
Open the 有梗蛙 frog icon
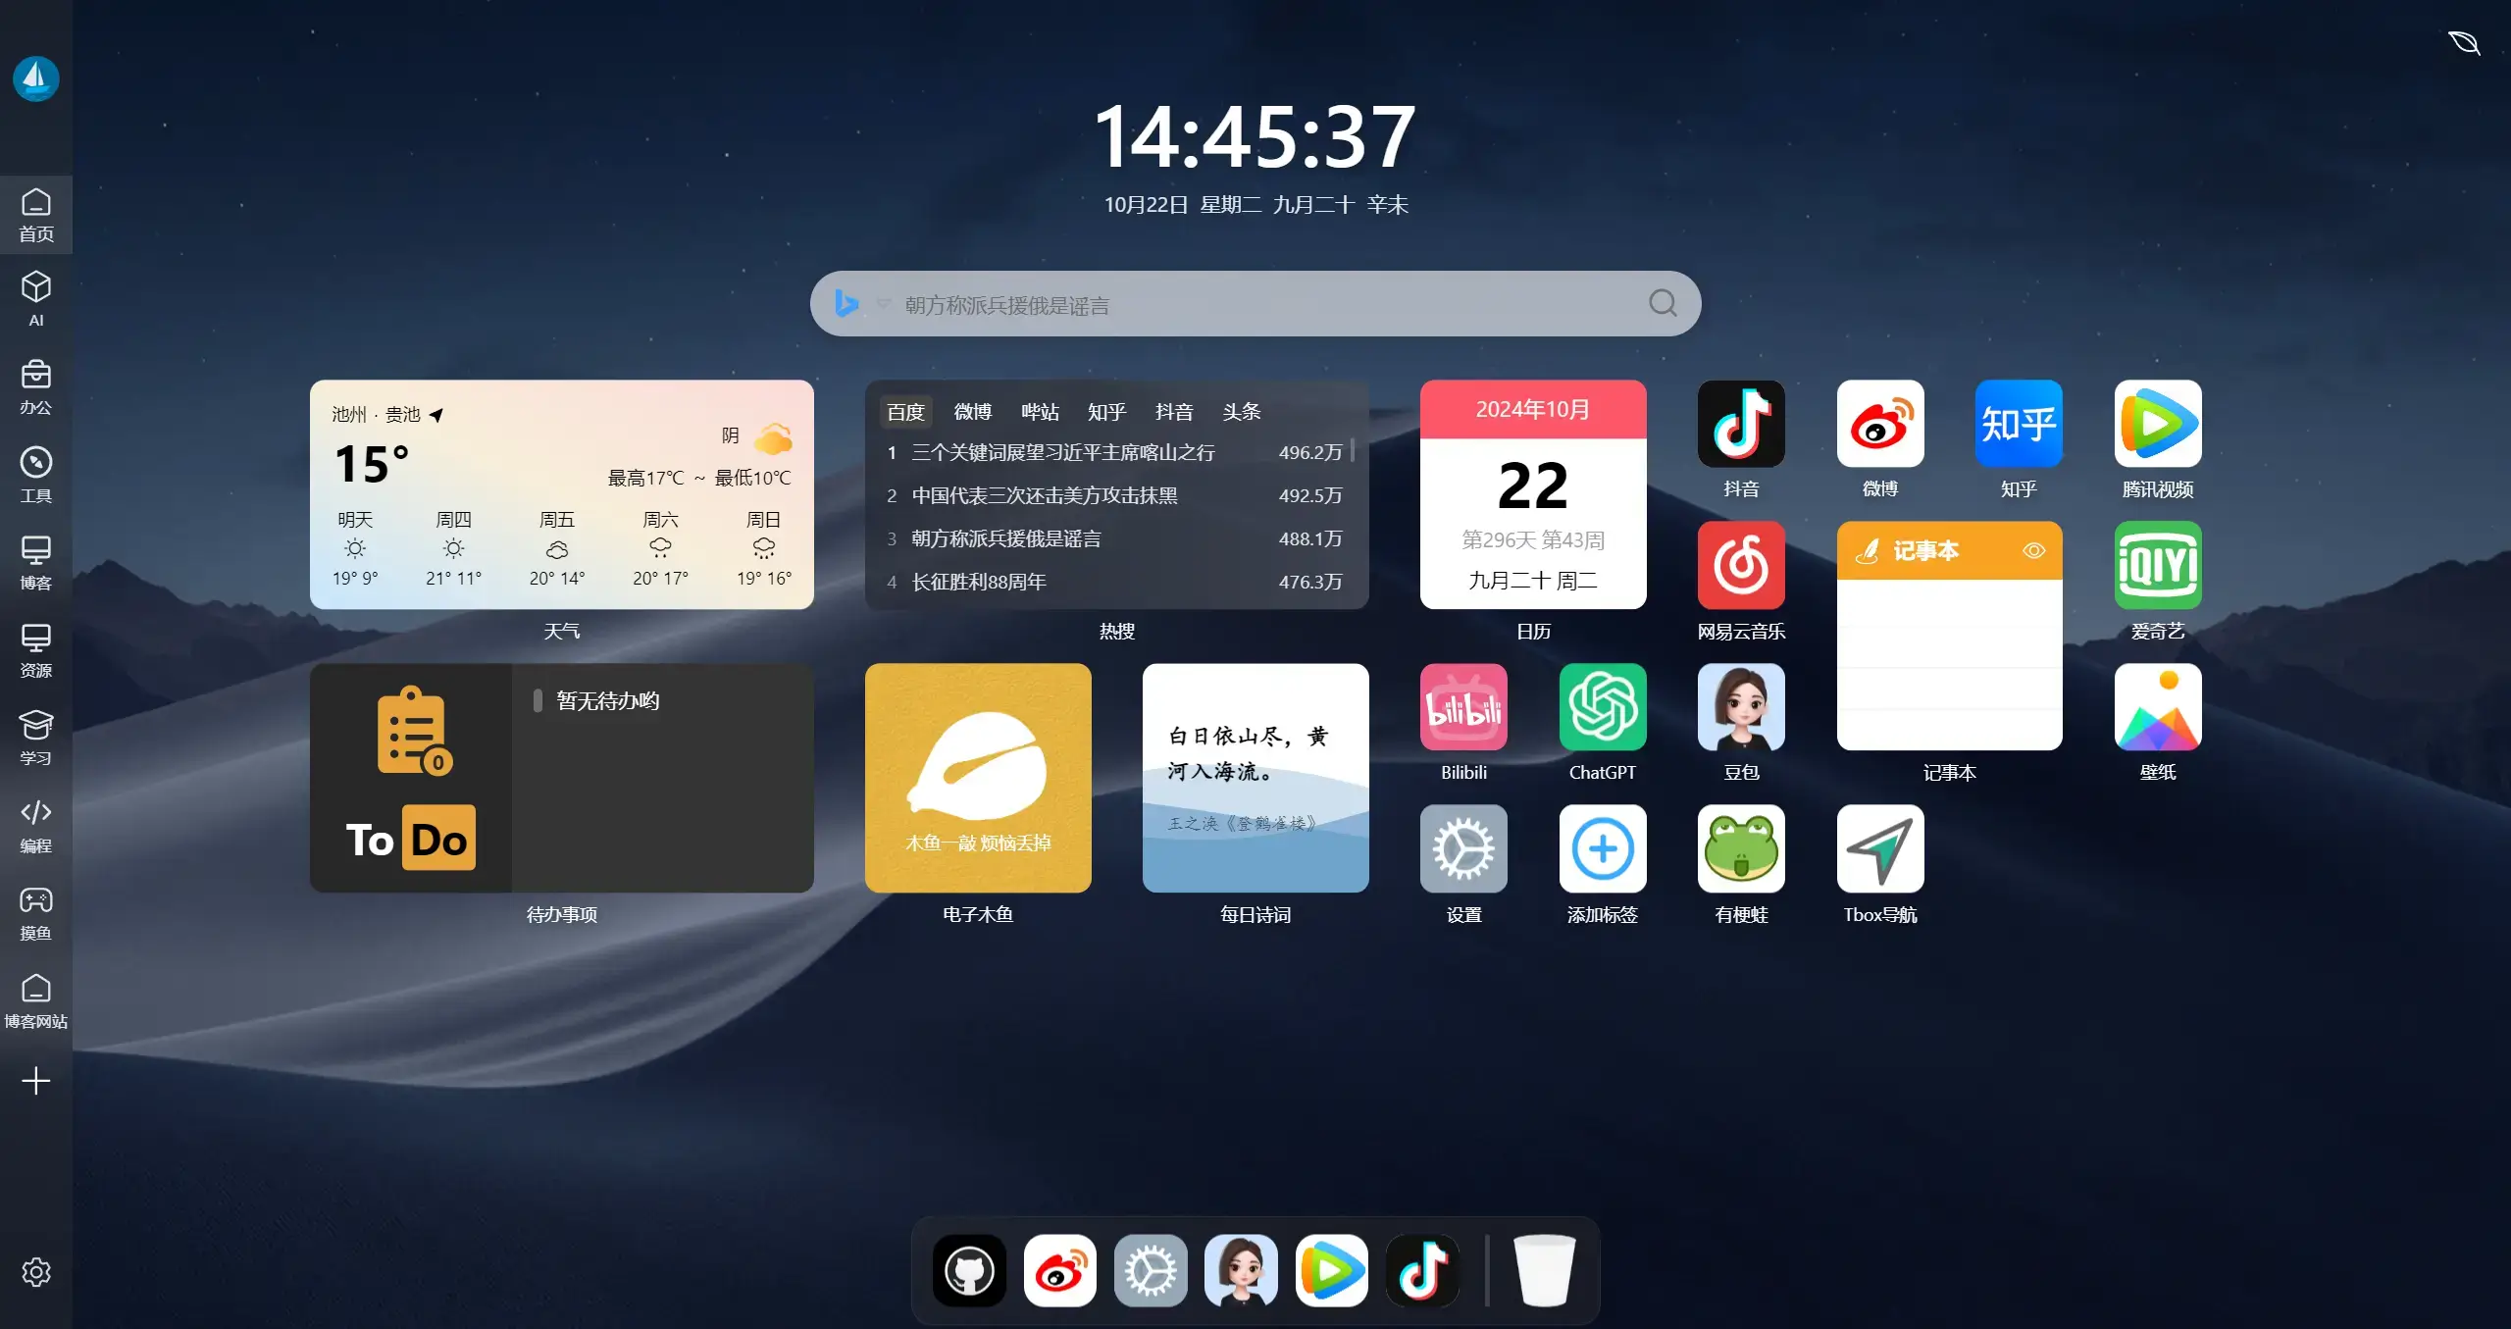pos(1741,848)
